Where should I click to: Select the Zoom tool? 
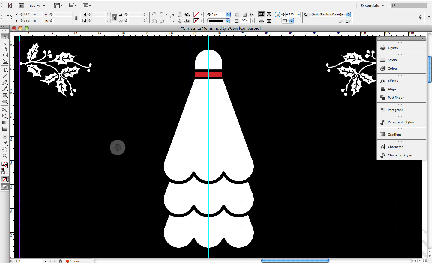coord(5,156)
